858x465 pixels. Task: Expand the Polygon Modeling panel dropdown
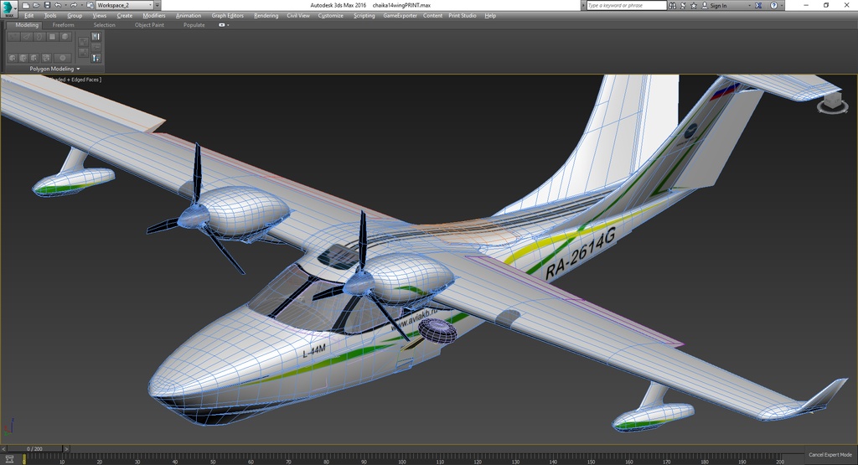pyautogui.click(x=55, y=69)
